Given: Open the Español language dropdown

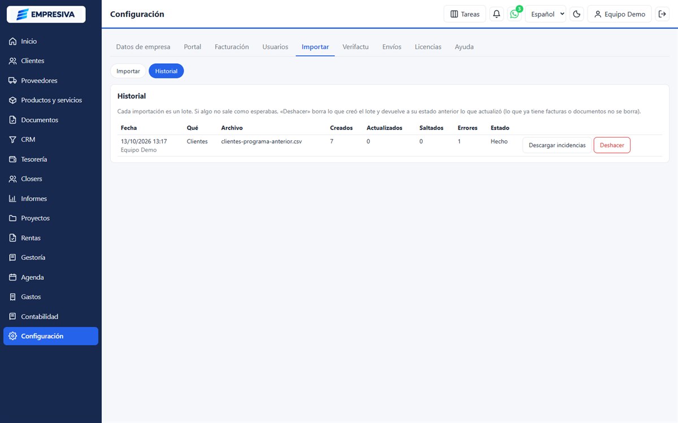Looking at the screenshot, I should tap(545, 14).
